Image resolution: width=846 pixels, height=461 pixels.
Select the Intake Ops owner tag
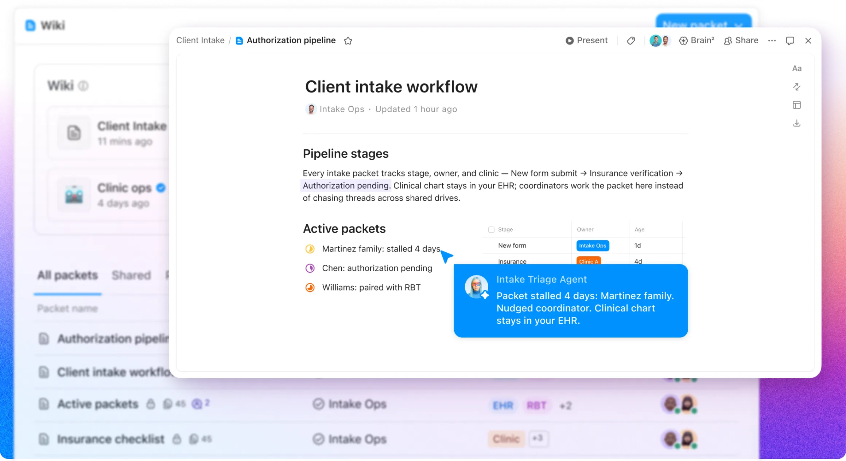pos(593,245)
